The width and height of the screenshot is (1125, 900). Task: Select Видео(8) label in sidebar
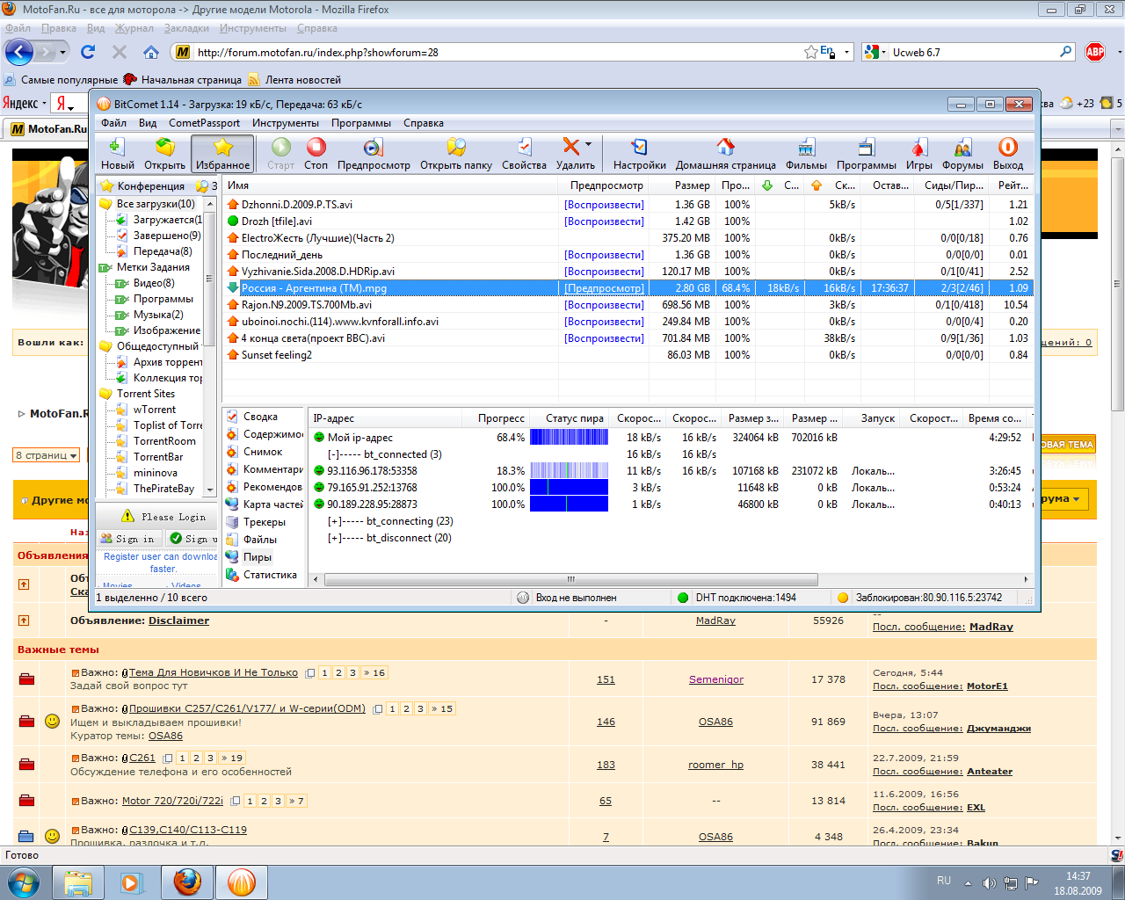click(154, 283)
